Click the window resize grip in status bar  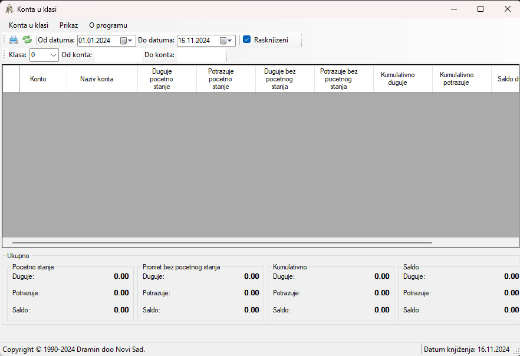pyautogui.click(x=516, y=352)
